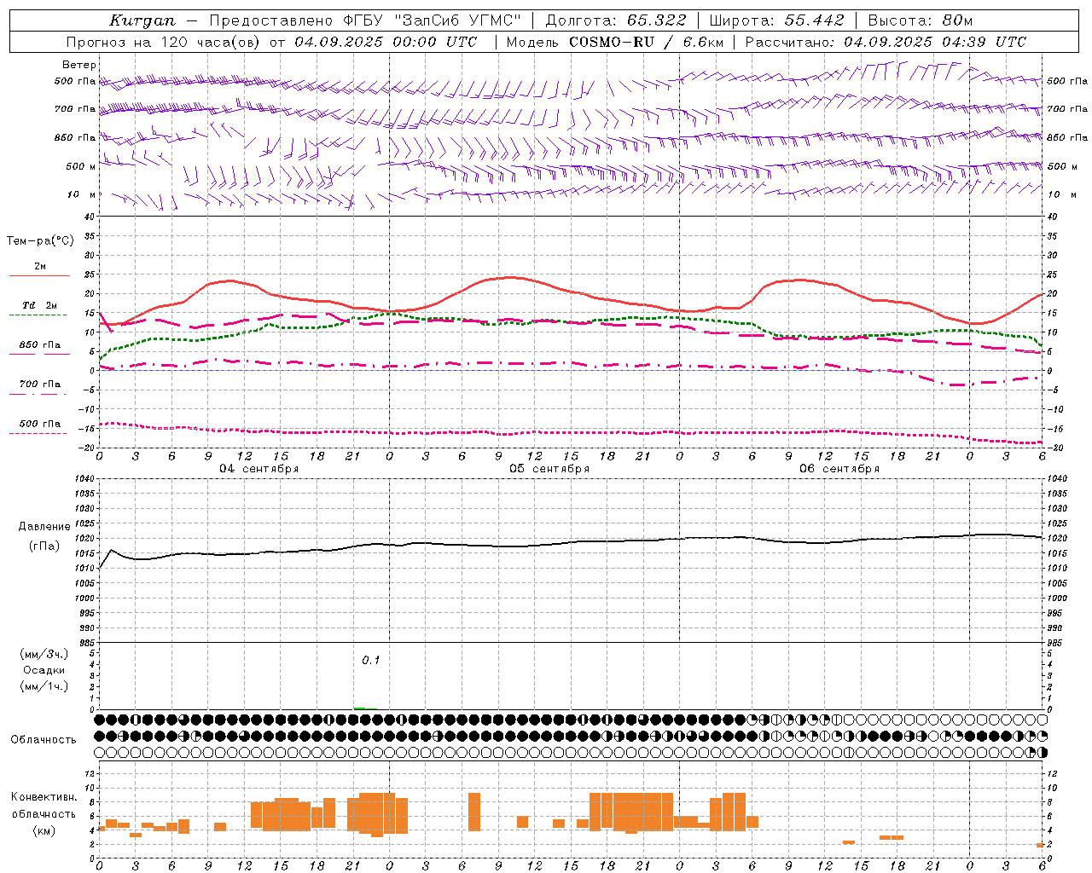The image size is (1092, 873).
Task: Click the date label "04 сентября"
Action: (259, 468)
